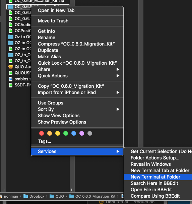The height and width of the screenshot is (204, 192).
Task: Select the SSDT-PM file icon
Action: 11,85
